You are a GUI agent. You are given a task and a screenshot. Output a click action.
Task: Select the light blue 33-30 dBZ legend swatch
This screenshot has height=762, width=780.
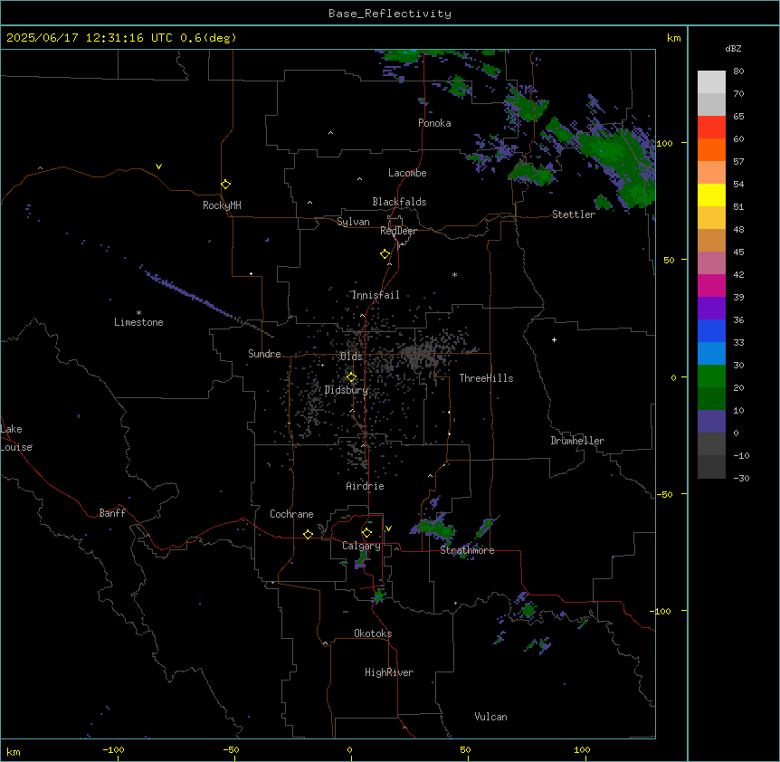pyautogui.click(x=711, y=354)
